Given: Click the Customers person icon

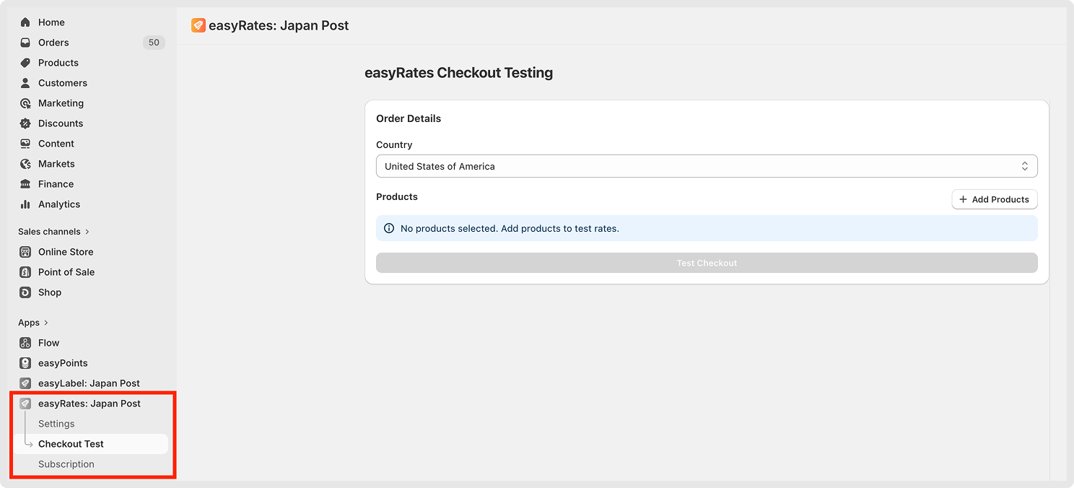Looking at the screenshot, I should 25,83.
